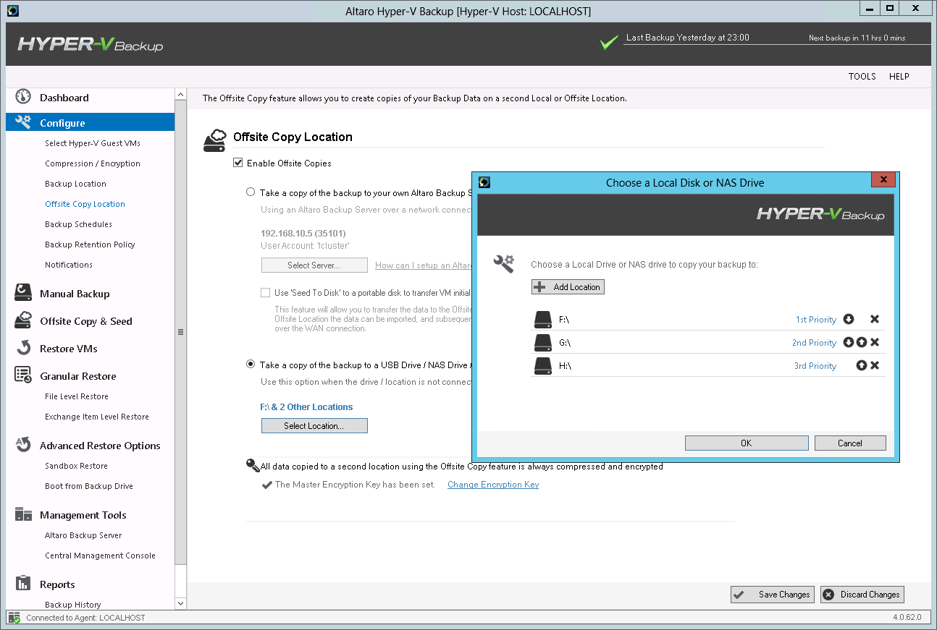This screenshot has width=937, height=630.
Task: Close the Choose a Local Disk dialog
Action: click(x=882, y=180)
